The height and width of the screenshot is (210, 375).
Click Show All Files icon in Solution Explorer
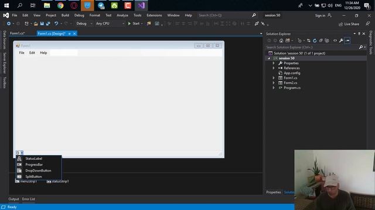pyautogui.click(x=327, y=40)
